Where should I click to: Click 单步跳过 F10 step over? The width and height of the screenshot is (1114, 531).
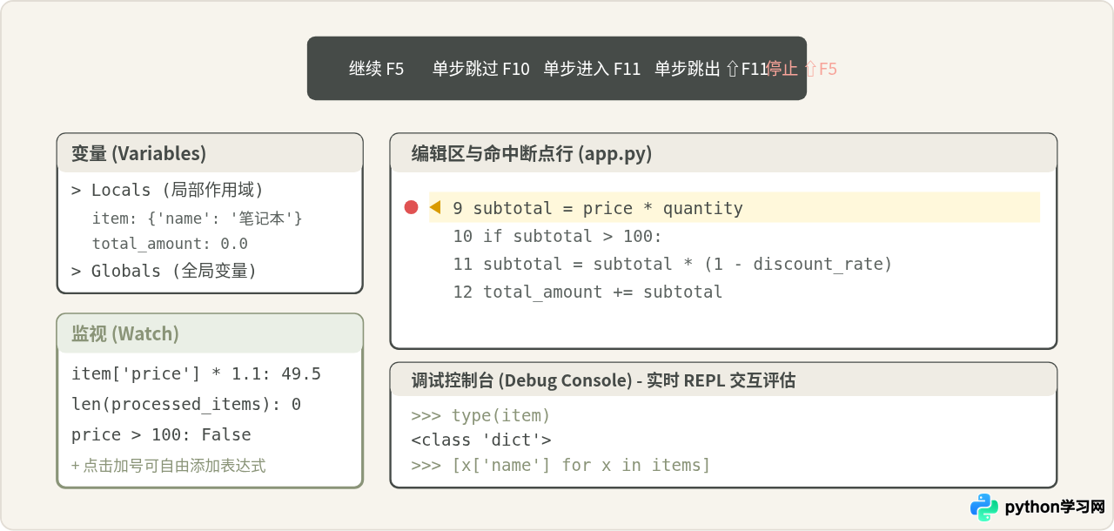[x=481, y=69]
